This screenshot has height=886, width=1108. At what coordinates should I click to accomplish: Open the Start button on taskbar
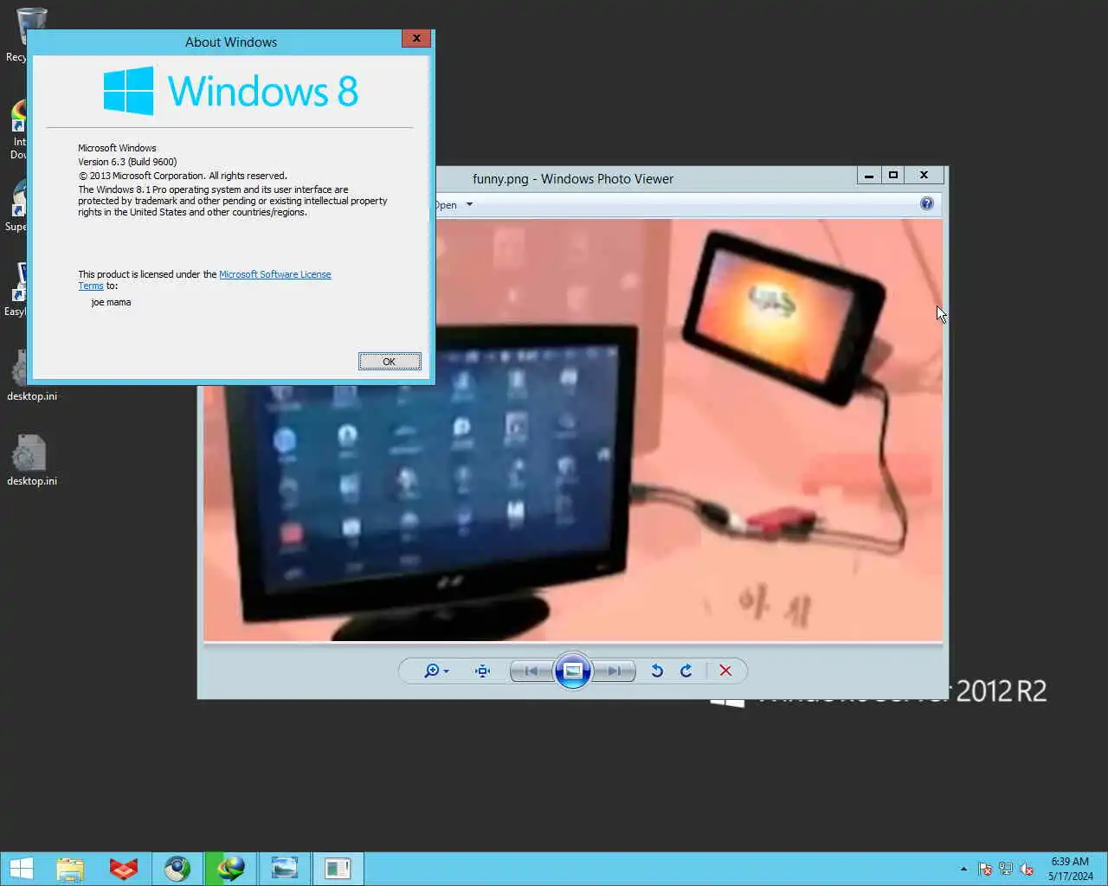(21, 869)
